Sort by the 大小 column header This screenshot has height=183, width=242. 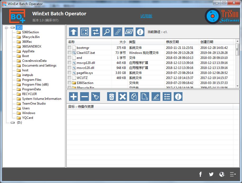tap(122, 42)
